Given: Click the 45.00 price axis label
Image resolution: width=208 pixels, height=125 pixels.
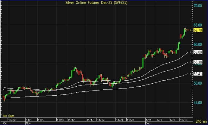Looking at the screenshot, I should pyautogui.click(x=198, y=103).
